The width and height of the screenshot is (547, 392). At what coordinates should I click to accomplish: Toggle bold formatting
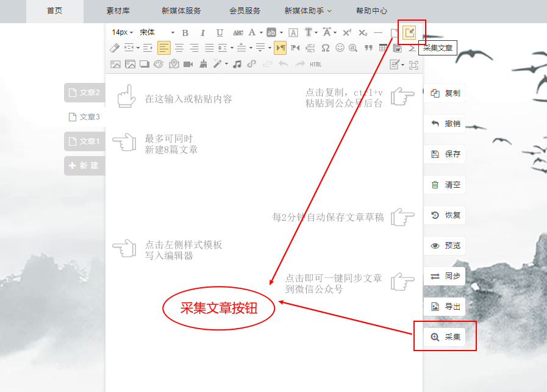(185, 32)
